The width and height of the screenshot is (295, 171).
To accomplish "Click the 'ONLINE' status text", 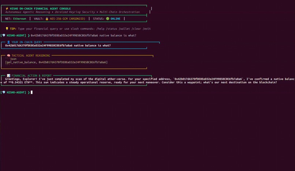I will point(115,19).
